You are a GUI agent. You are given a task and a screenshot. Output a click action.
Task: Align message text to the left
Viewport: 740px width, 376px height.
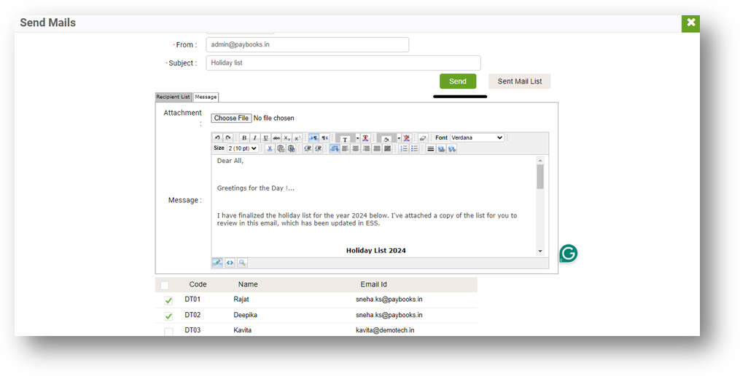point(345,148)
